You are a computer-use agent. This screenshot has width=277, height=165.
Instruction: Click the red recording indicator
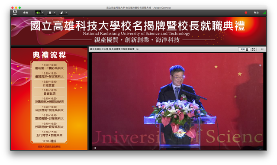pos(246,13)
